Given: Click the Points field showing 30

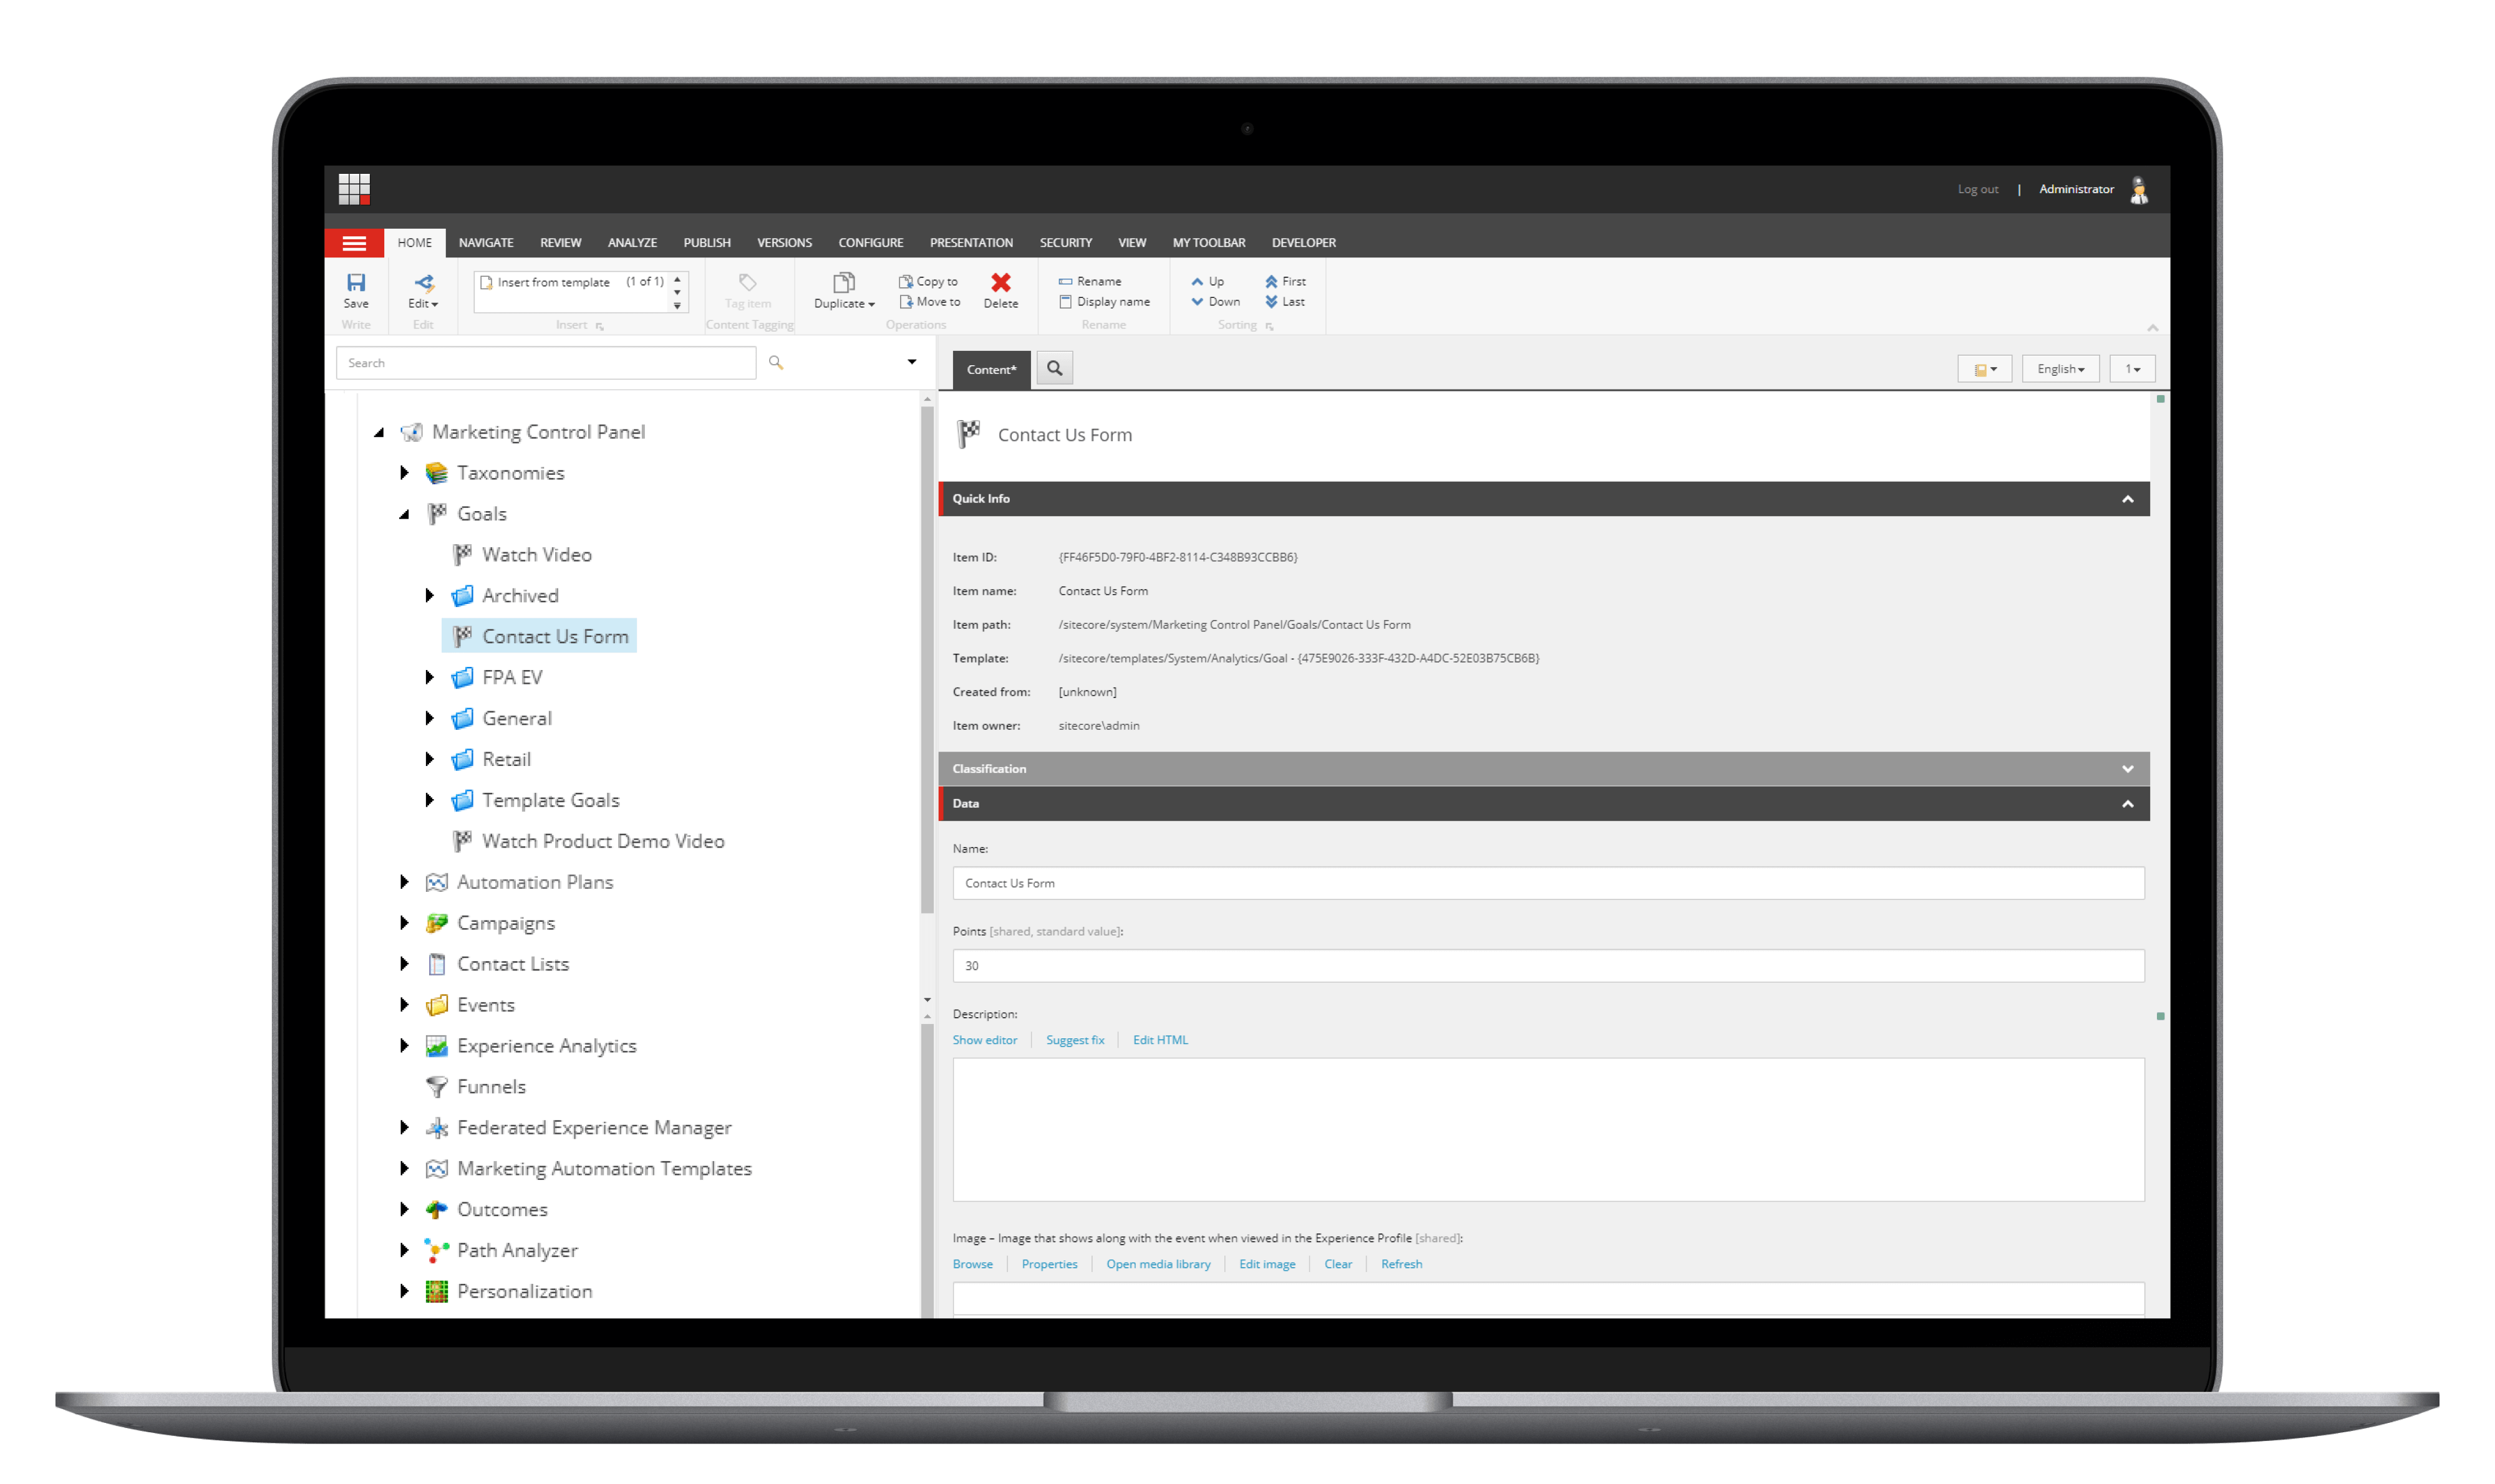Looking at the screenshot, I should pyautogui.click(x=1548, y=966).
